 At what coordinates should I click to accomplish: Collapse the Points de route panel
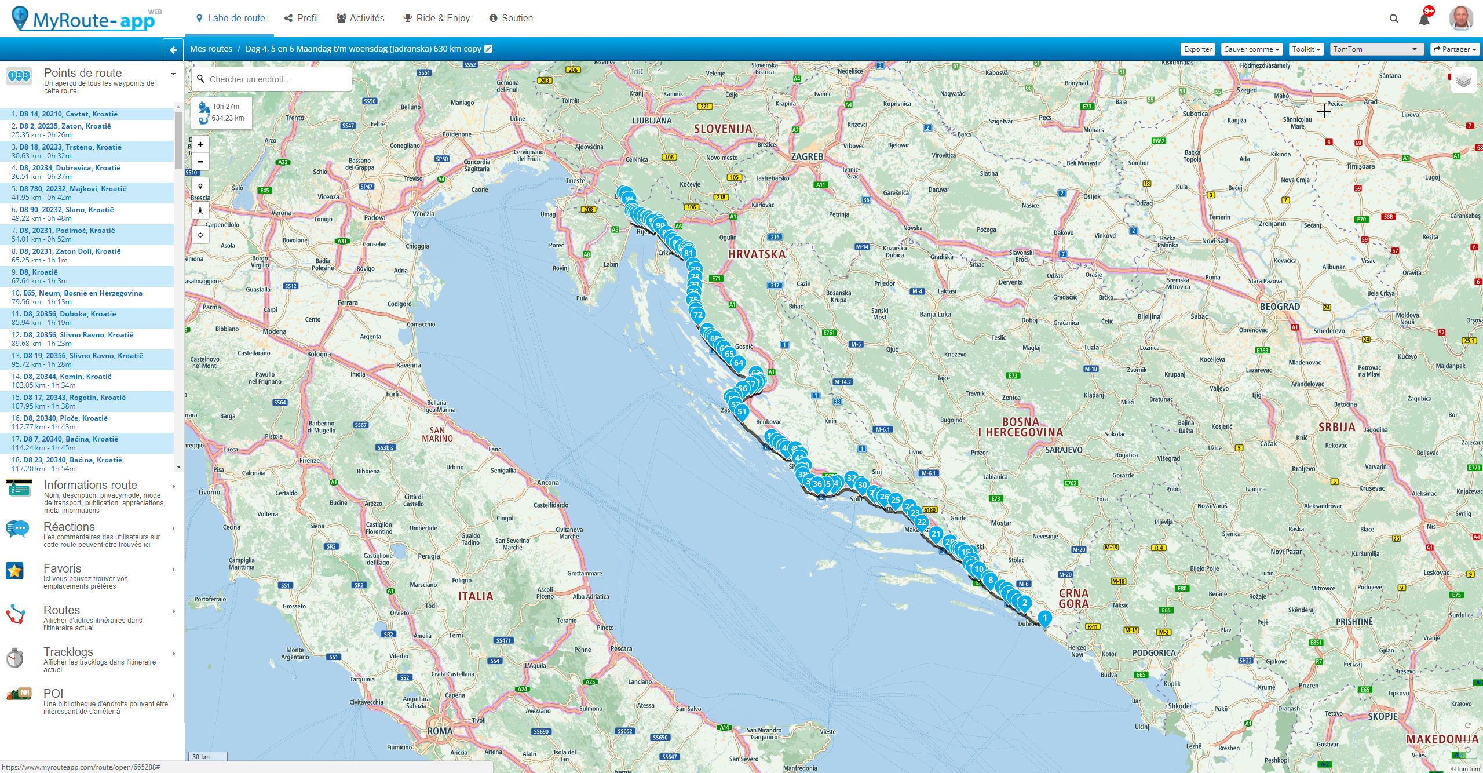(x=173, y=74)
